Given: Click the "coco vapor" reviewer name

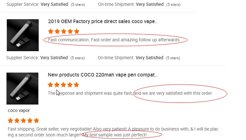Looking at the screenshot, I should click(x=19, y=110).
